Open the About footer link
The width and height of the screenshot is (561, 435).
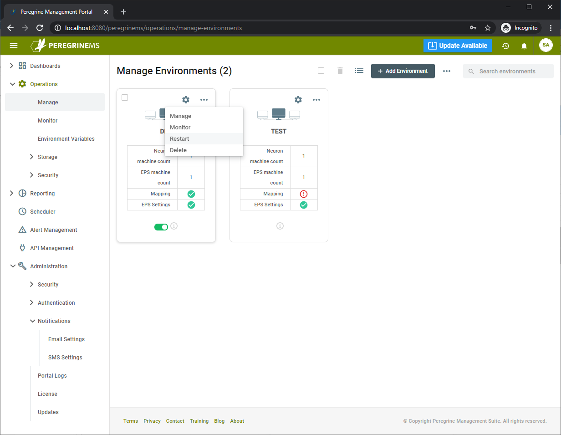coord(237,421)
